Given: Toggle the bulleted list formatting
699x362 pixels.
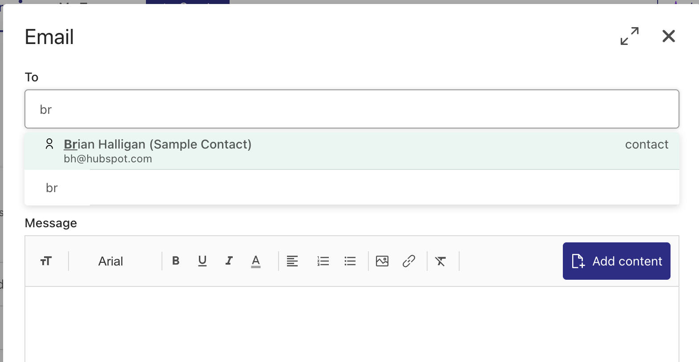Looking at the screenshot, I should click(350, 261).
